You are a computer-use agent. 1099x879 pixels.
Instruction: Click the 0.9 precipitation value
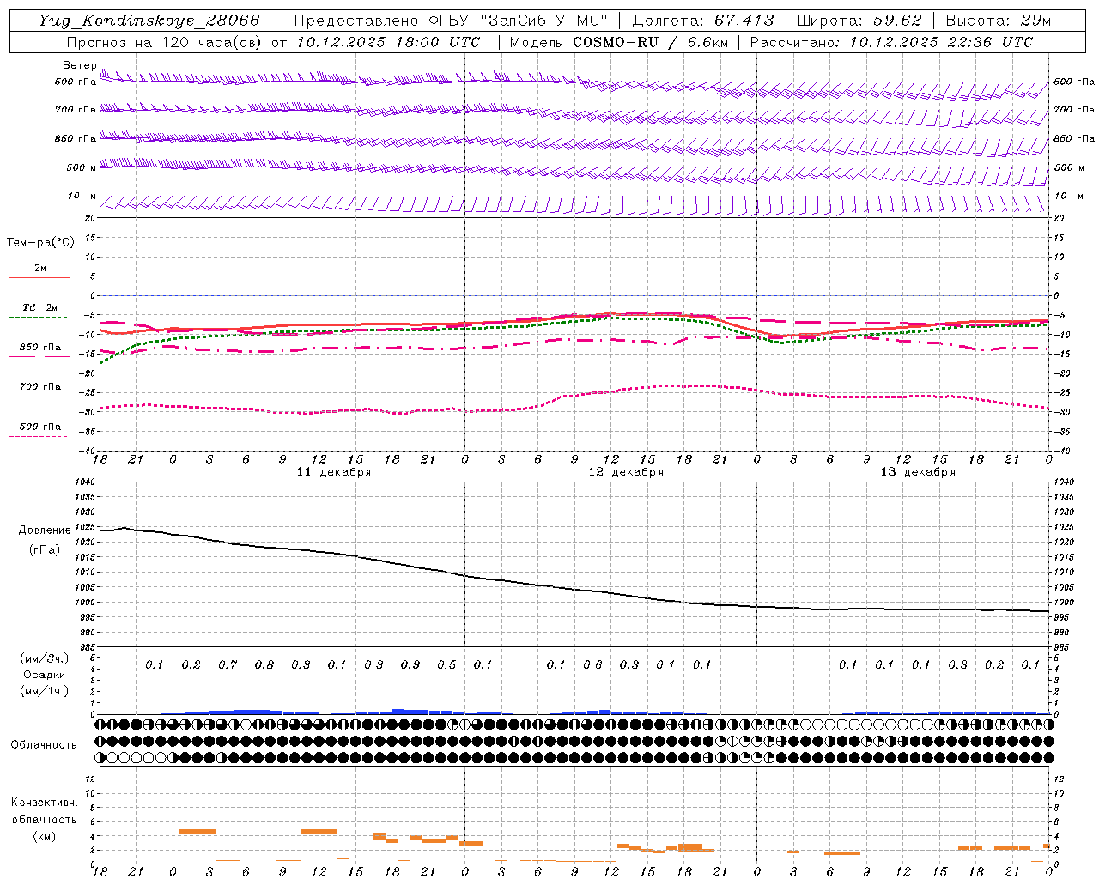coord(410,665)
